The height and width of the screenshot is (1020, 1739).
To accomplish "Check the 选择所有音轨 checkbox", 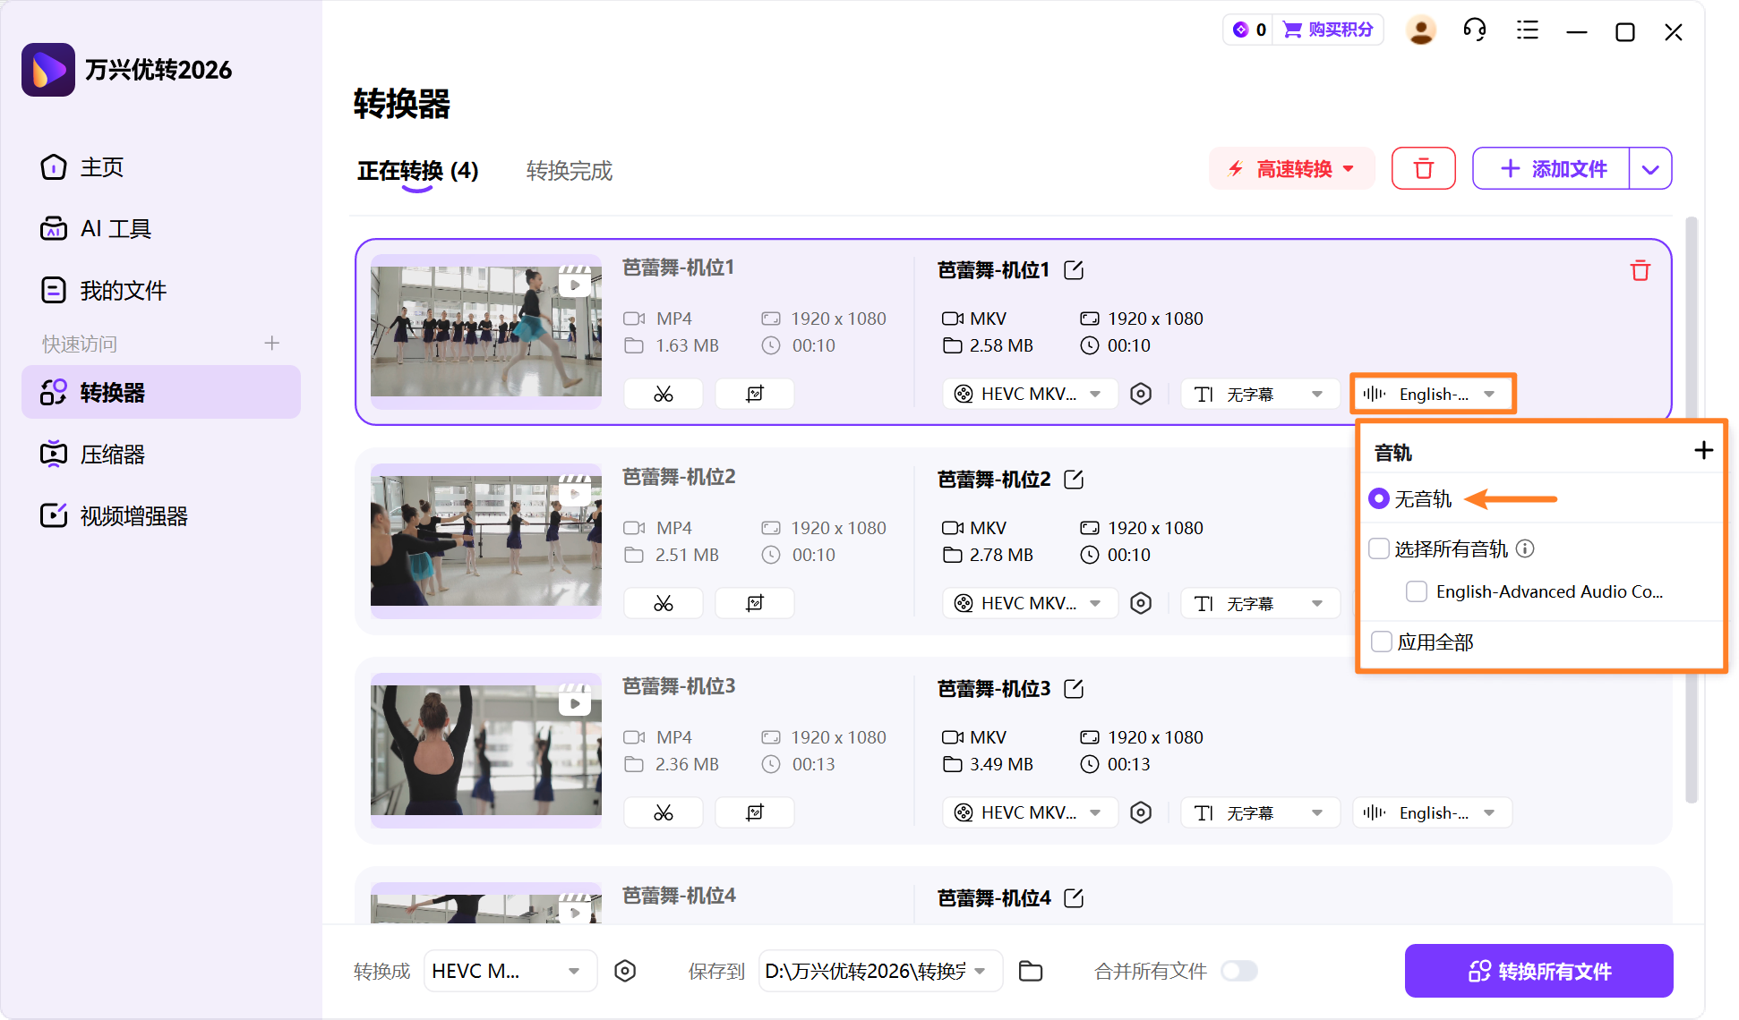I will coord(1379,548).
